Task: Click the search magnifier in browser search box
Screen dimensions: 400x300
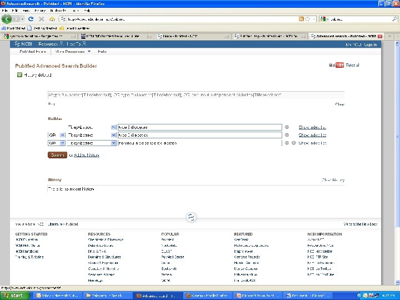Action: [x=394, y=19]
